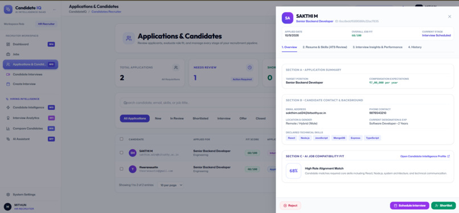Click the Shortlist button
Screen dimensions: 459x213
tap(444, 206)
